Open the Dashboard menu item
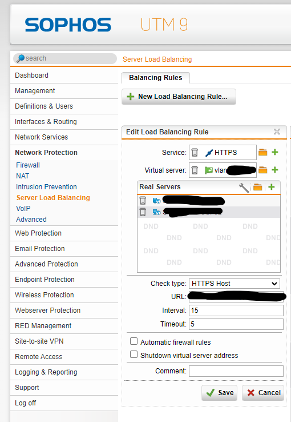Viewport: 291px width, 422px height. tap(64, 75)
